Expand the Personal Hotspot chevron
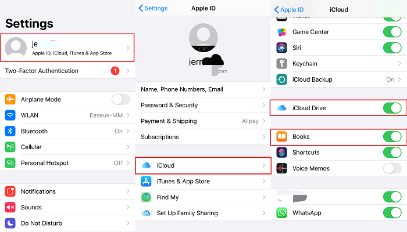The height and width of the screenshot is (232, 407). pyautogui.click(x=127, y=163)
